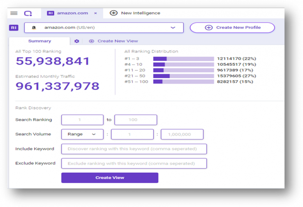This screenshot has width=303, height=207.
Task: Click the Amazon favicon in profile selector
Action: pyautogui.click(x=34, y=28)
